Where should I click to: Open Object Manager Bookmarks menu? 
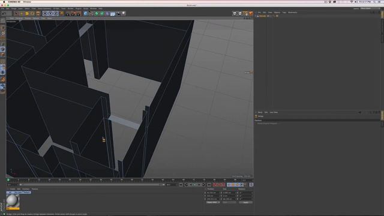pyautogui.click(x=292, y=12)
